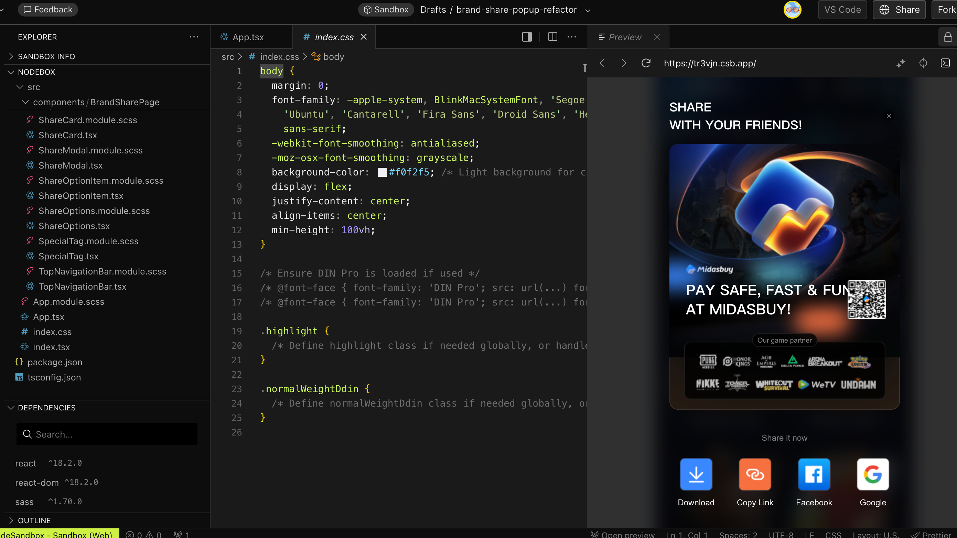Open App.module.scss file
The image size is (957, 538).
[x=68, y=302]
